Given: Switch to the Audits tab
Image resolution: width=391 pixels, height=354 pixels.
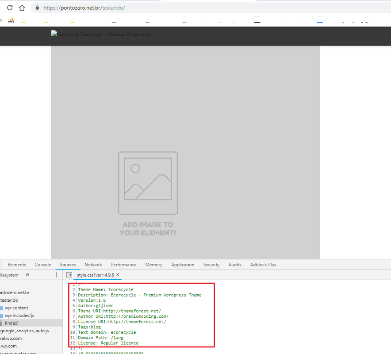Looking at the screenshot, I should pos(235,265).
